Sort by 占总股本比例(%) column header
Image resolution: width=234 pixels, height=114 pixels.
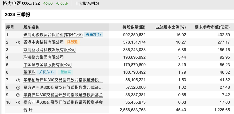(171, 27)
